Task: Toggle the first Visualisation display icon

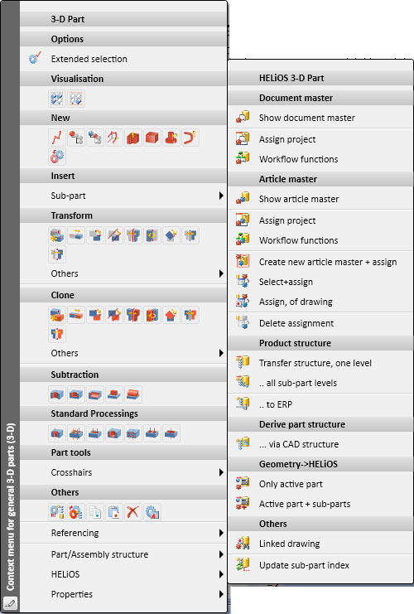Action: (57, 99)
